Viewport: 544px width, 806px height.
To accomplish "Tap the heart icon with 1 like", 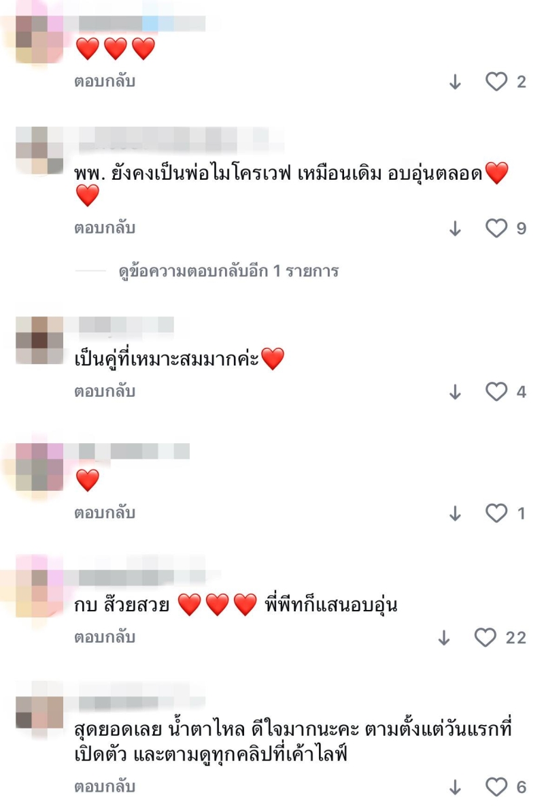I will click(x=496, y=513).
